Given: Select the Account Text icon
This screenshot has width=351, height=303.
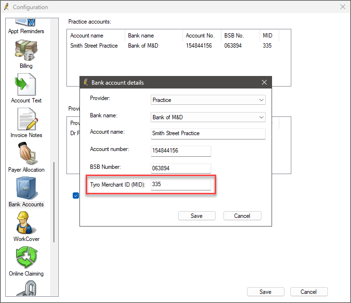Looking at the screenshot, I should (26, 88).
